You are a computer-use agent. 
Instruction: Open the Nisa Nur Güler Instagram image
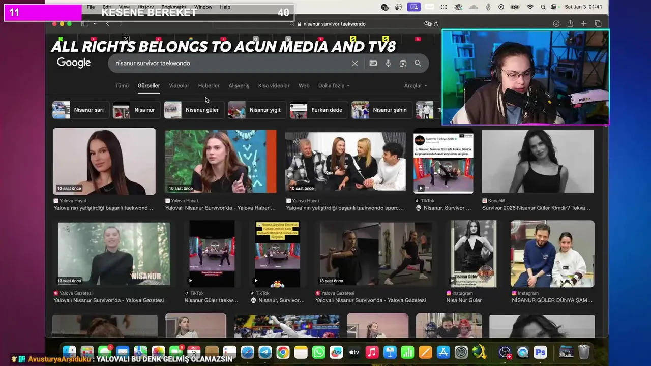[474, 254]
